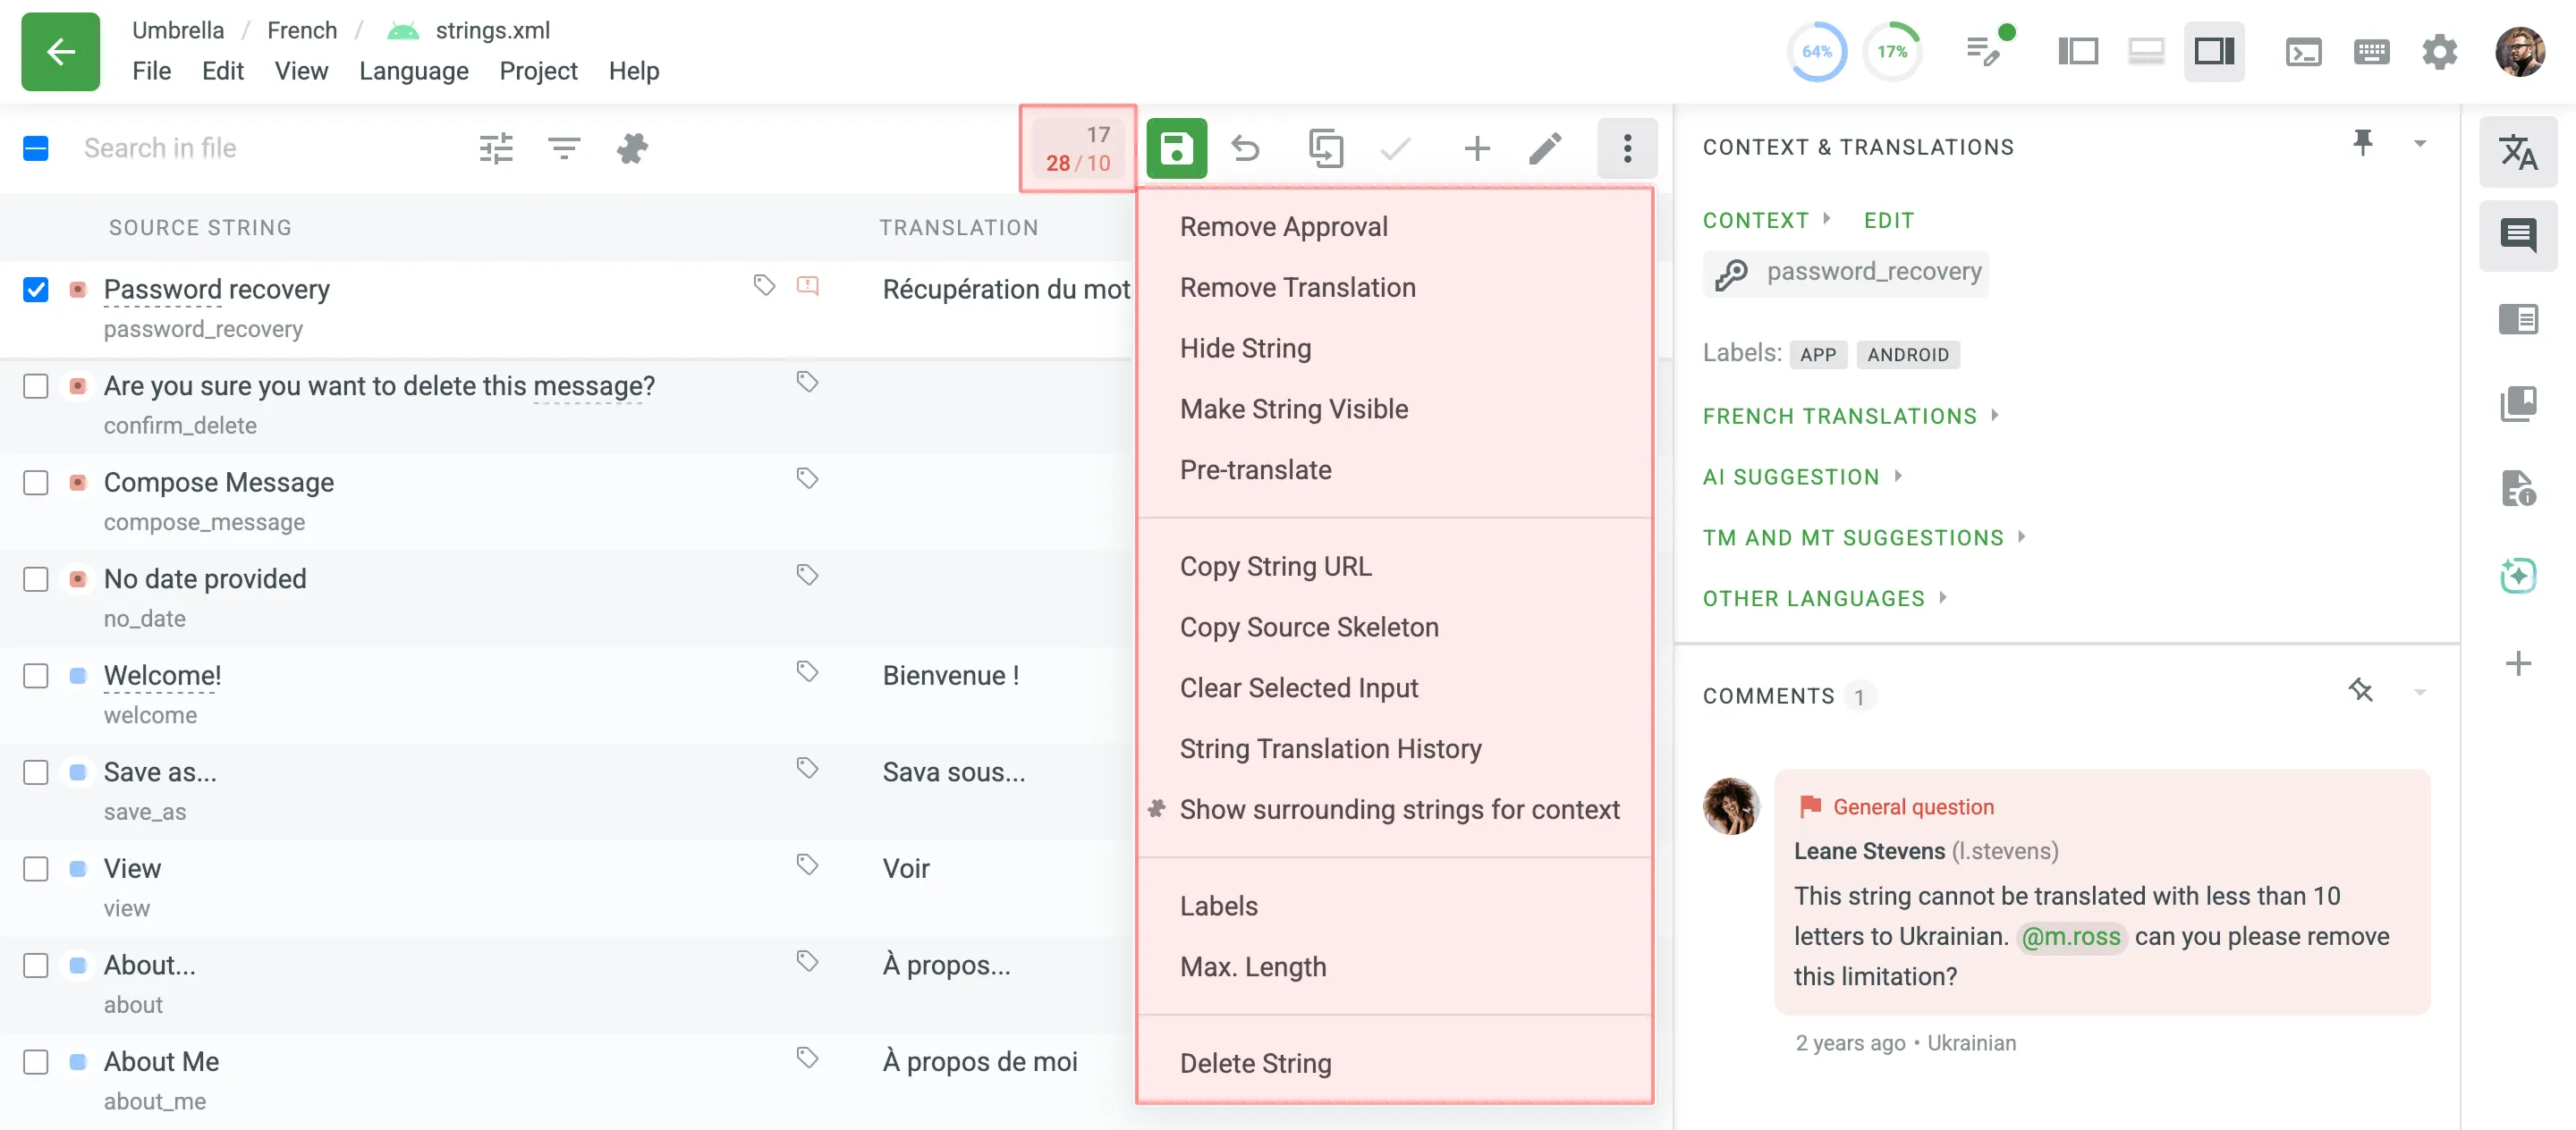
Task: Select the Translations panel icon in right sidebar
Action: click(x=2519, y=152)
